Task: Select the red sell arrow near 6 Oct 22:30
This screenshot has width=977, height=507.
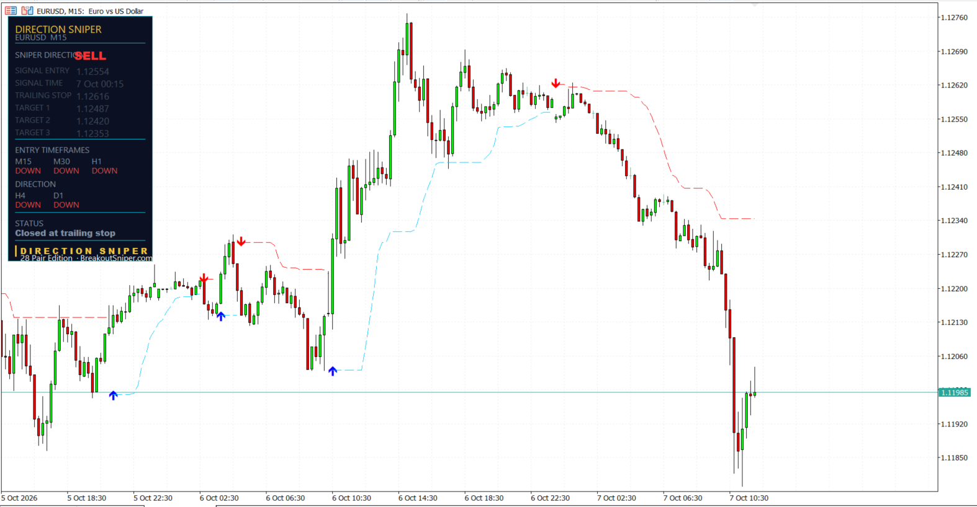Action: click(x=556, y=83)
